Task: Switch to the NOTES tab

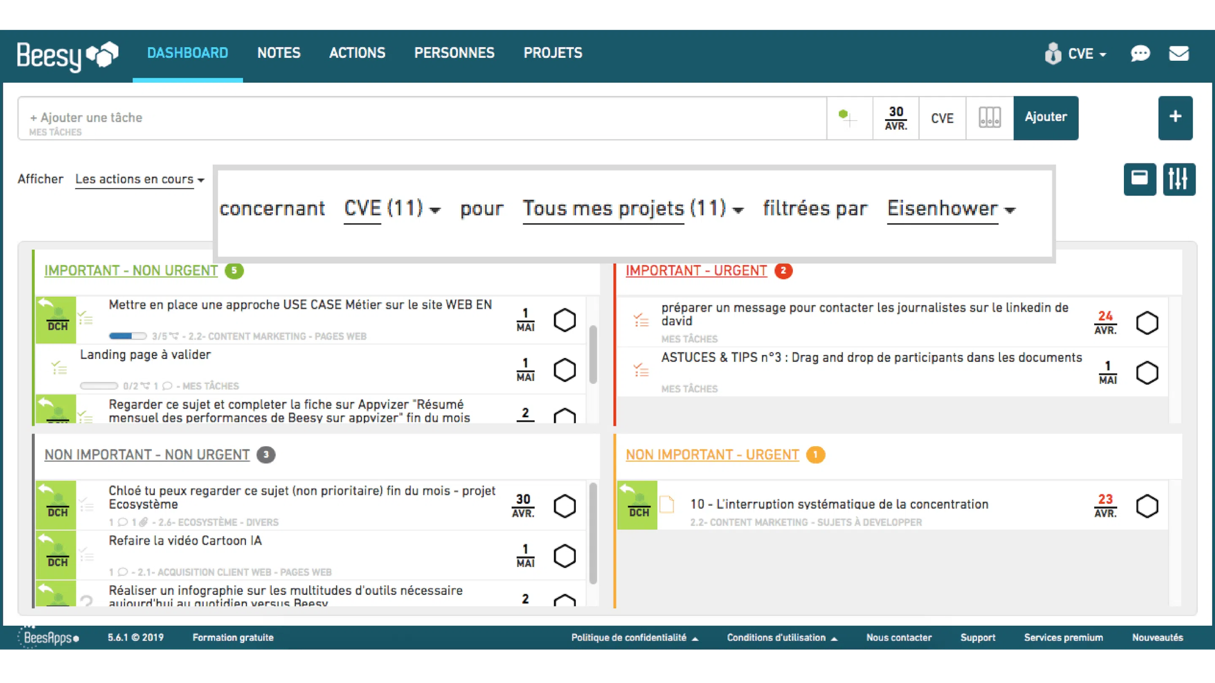Action: [x=279, y=53]
